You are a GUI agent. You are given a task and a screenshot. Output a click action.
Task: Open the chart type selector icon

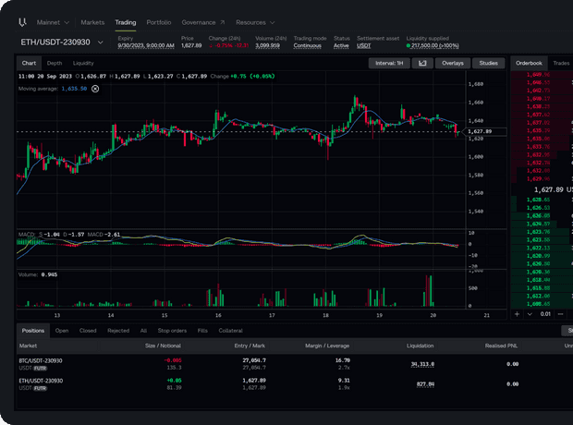[x=422, y=64]
